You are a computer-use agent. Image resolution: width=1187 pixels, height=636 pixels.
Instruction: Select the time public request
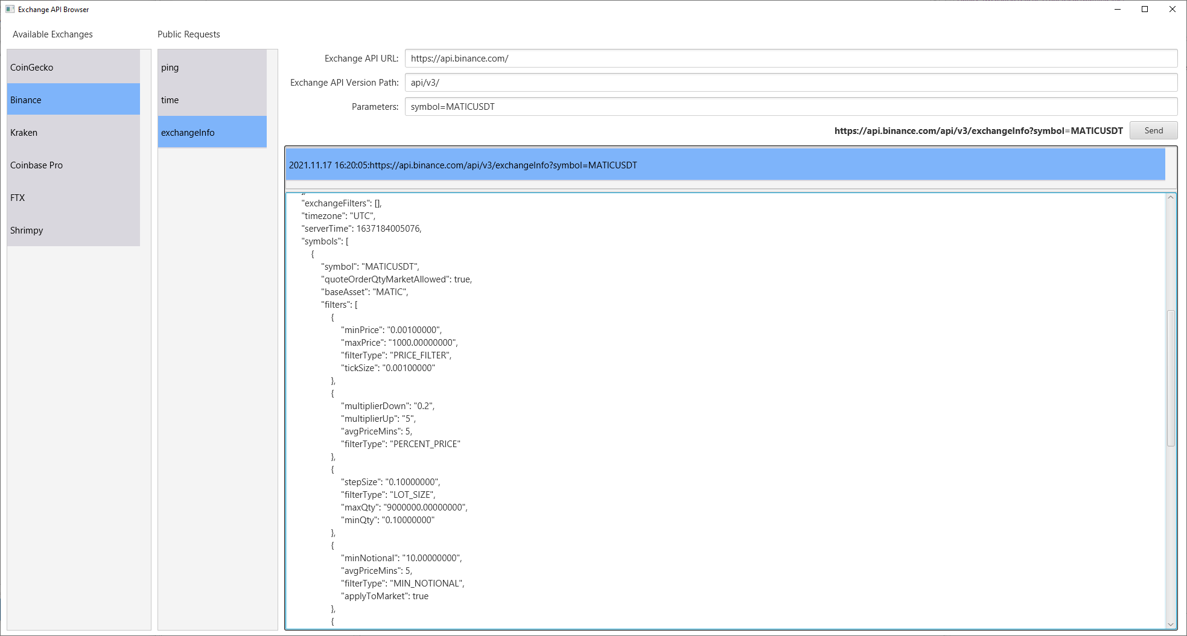[x=212, y=100]
